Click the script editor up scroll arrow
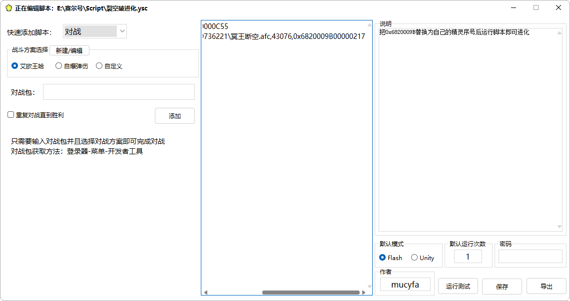570x301 pixels. point(369,25)
